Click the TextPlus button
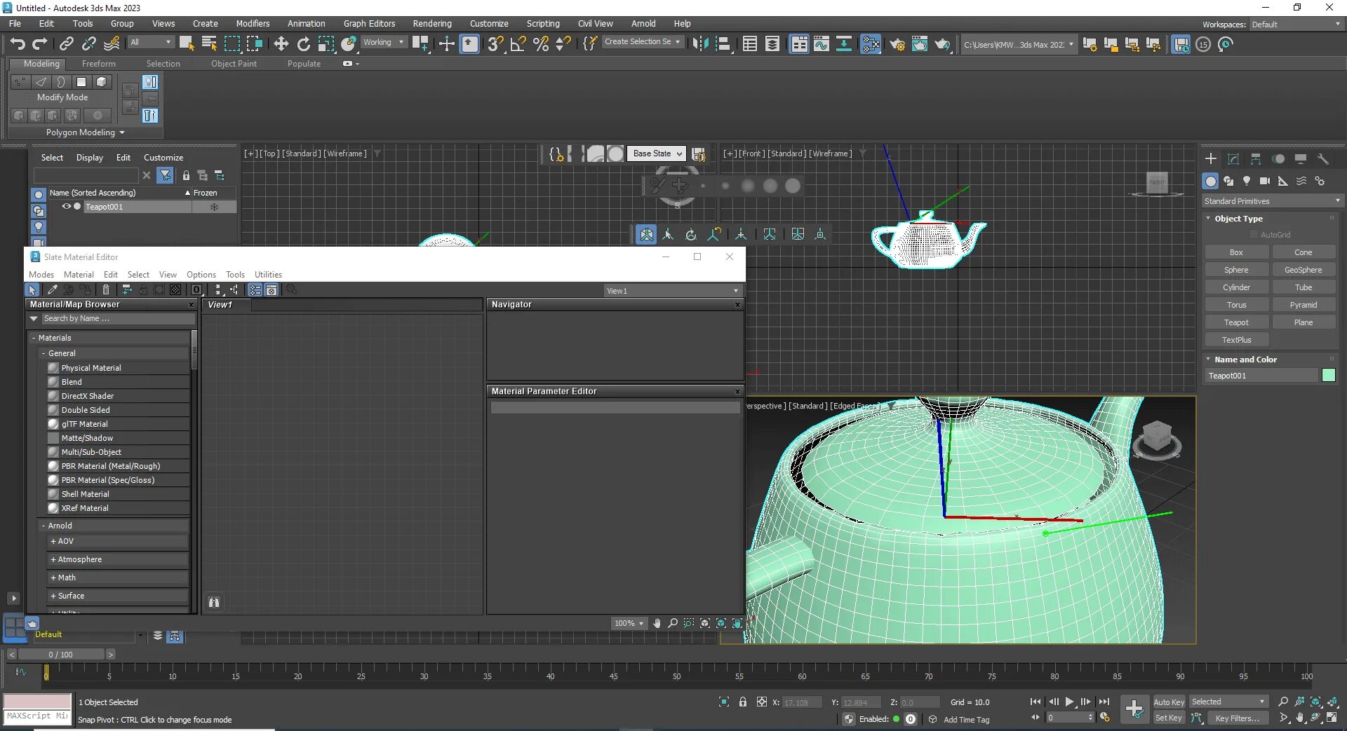Viewport: 1347px width, 731px height. pyautogui.click(x=1236, y=340)
